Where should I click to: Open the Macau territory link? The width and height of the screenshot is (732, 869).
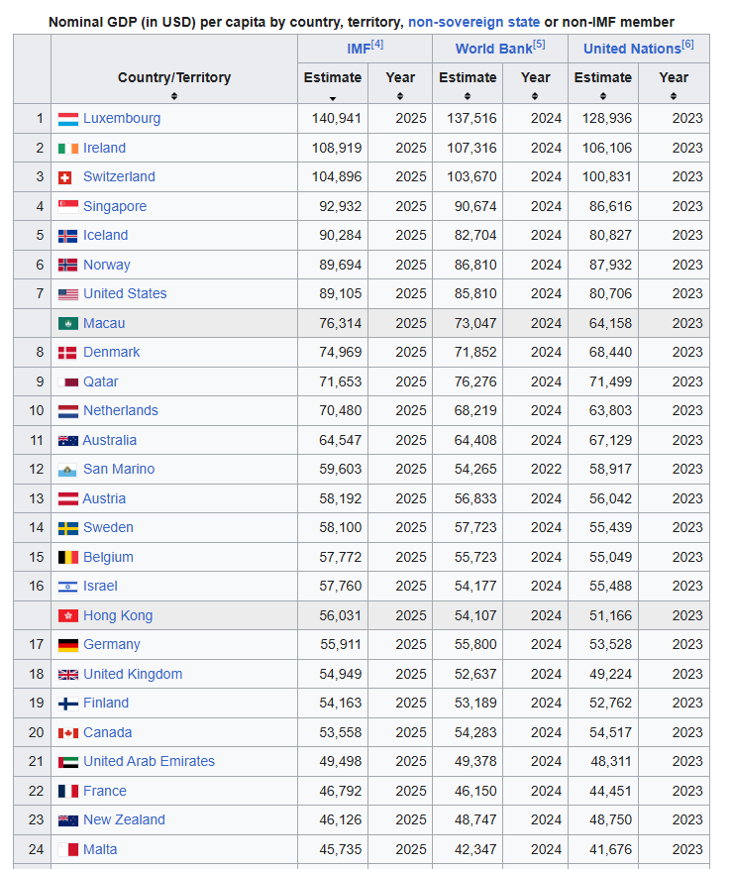coord(104,324)
